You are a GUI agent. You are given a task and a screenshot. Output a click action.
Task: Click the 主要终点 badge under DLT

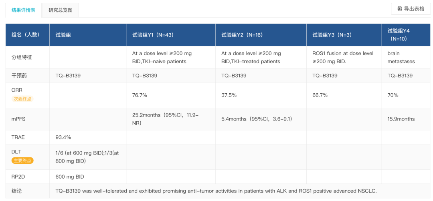click(22, 161)
